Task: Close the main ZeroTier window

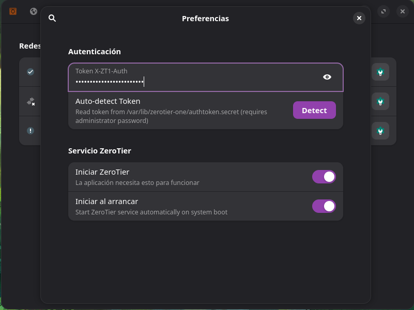Action: tap(403, 11)
